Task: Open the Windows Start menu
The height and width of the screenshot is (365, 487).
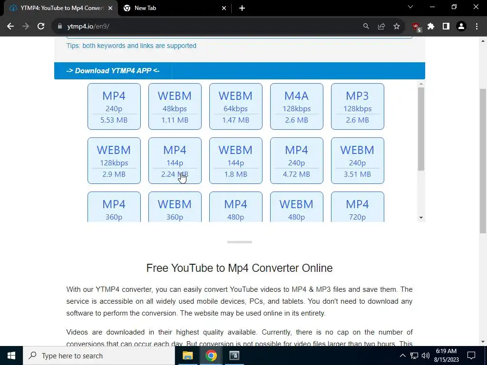Action: click(11, 355)
